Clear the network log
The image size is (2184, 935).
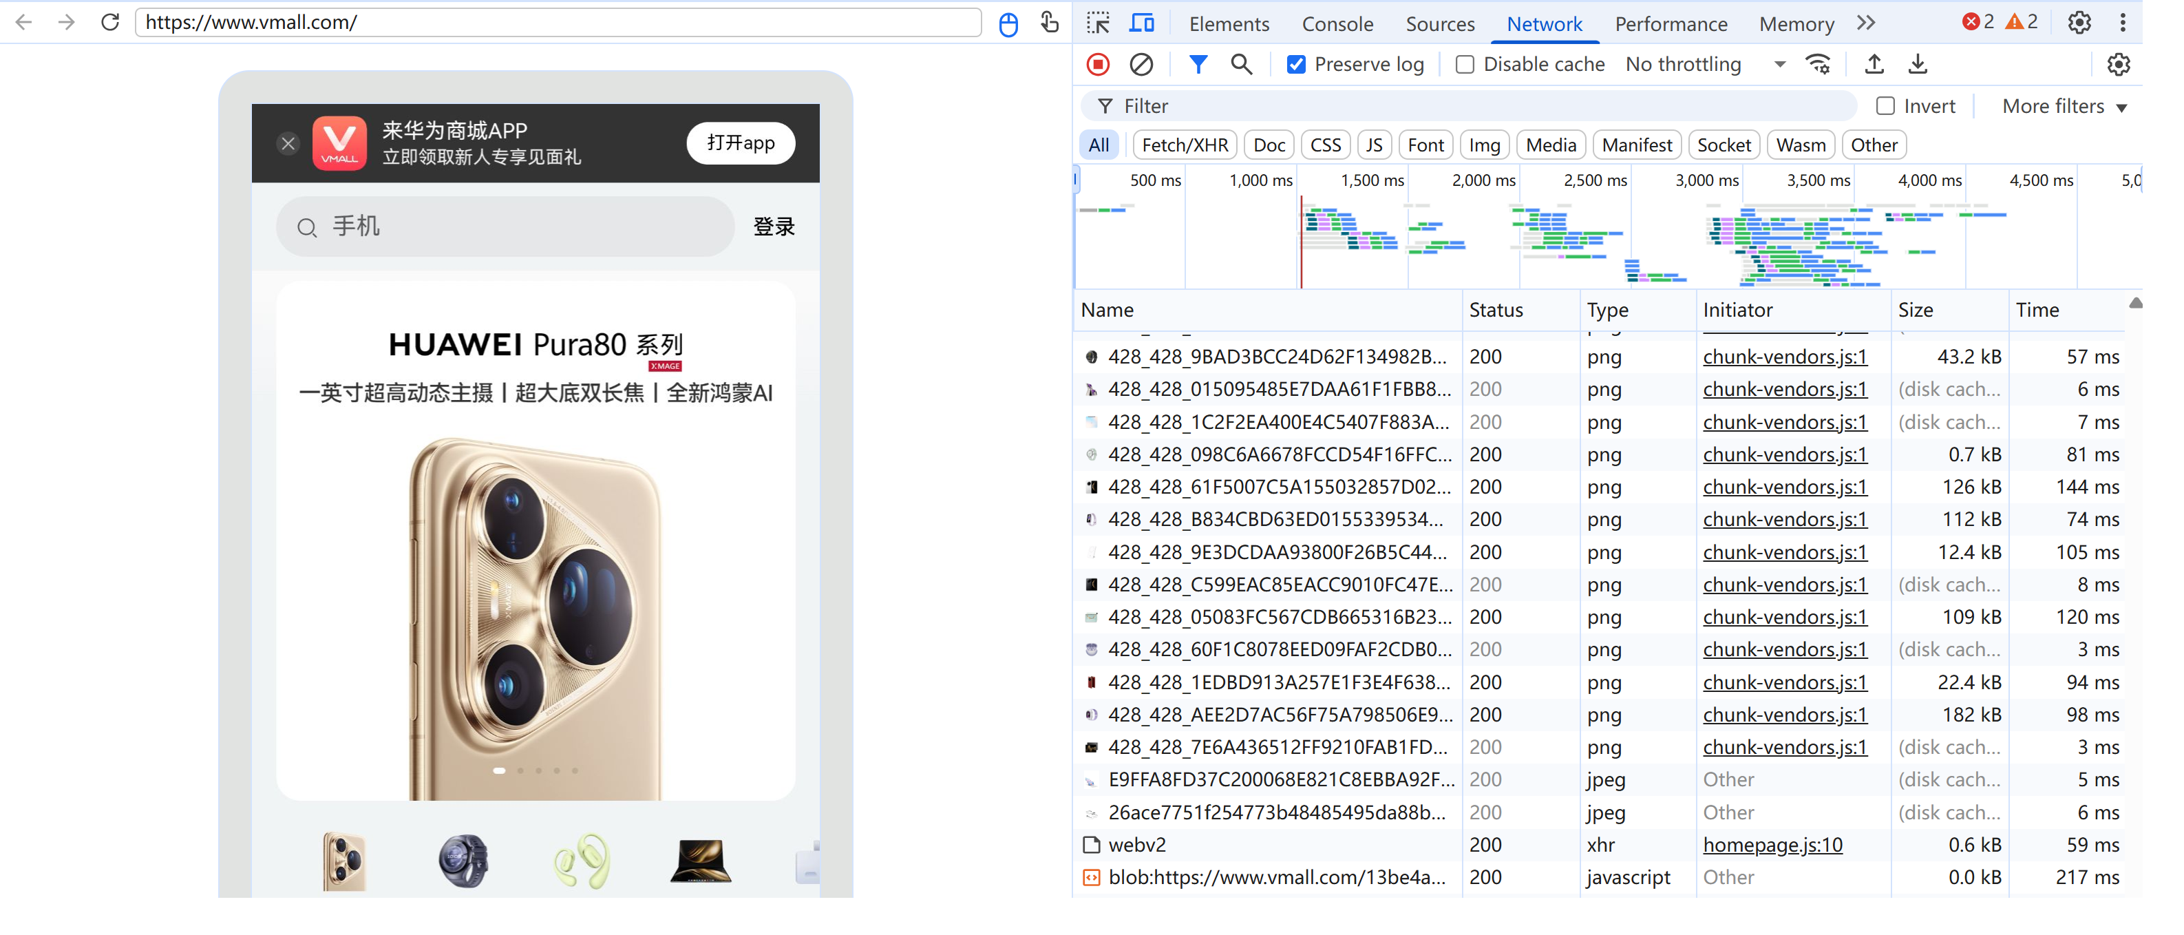1141,65
